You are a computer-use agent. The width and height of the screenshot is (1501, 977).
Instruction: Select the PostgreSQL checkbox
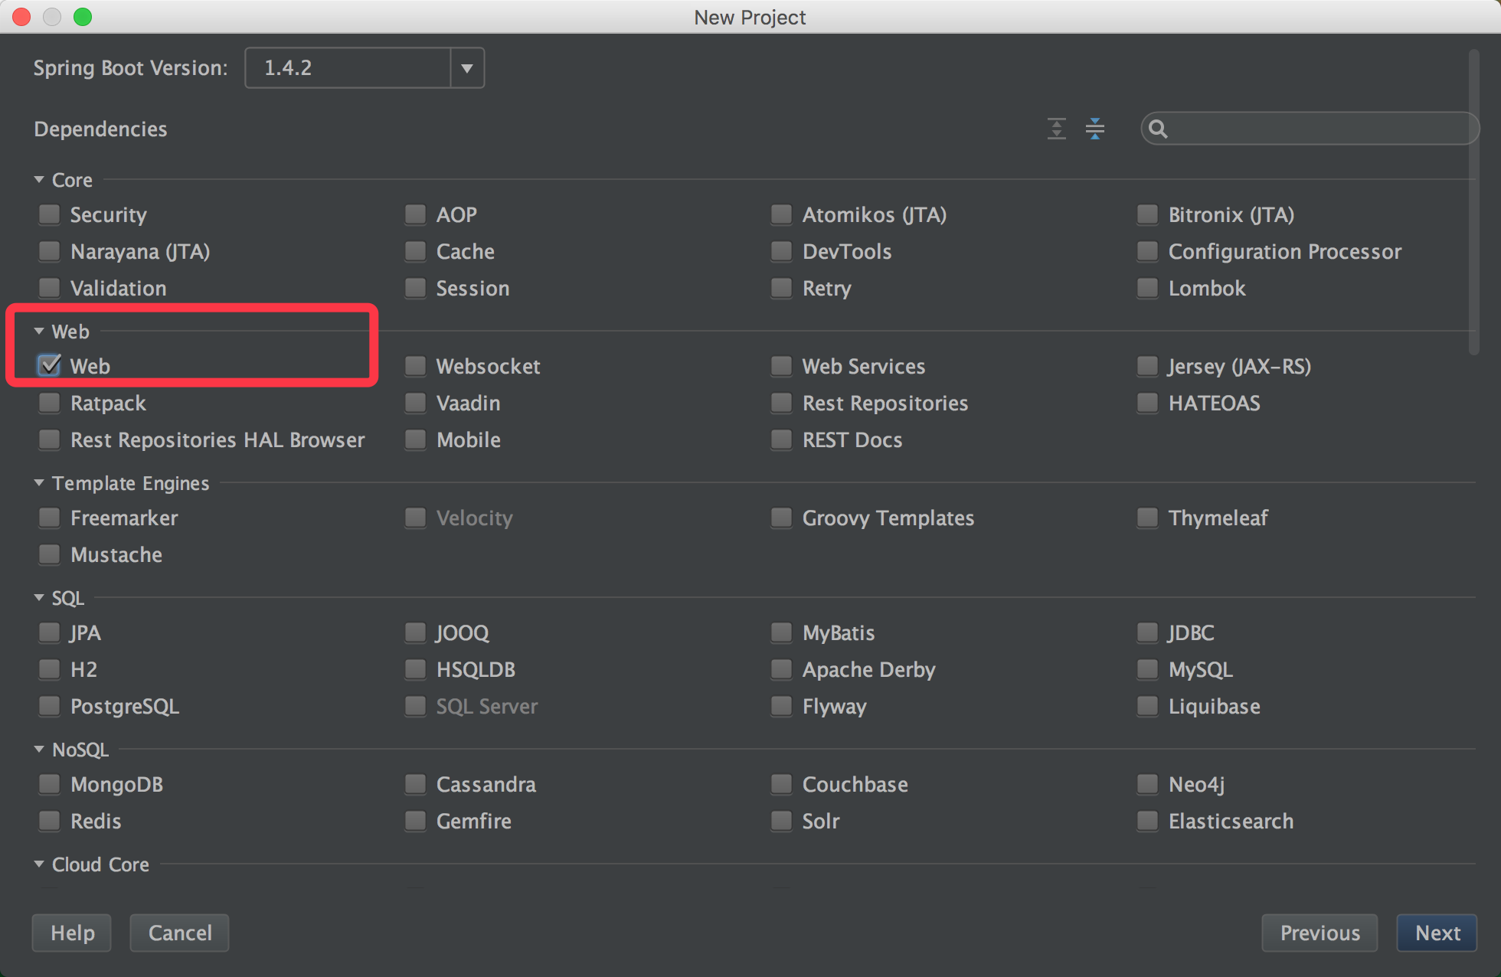50,706
